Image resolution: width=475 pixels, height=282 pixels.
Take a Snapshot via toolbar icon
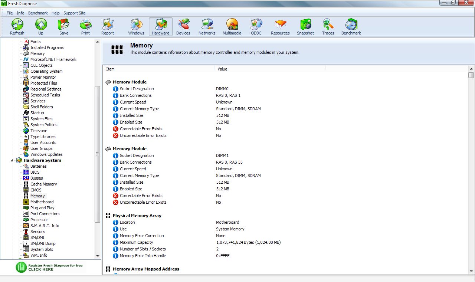click(305, 27)
